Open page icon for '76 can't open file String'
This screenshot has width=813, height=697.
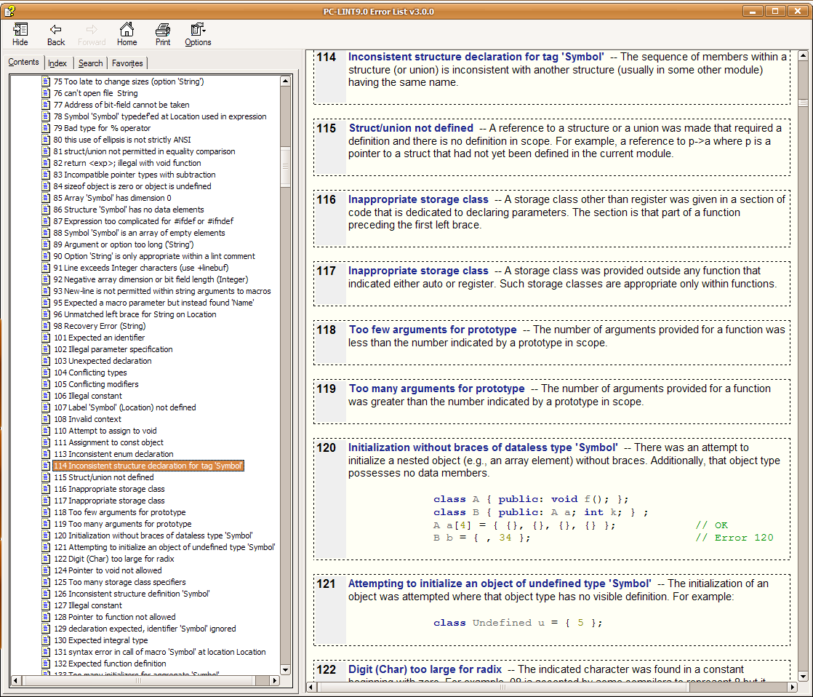click(x=46, y=93)
